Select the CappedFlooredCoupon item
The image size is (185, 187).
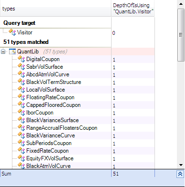(x=53, y=105)
